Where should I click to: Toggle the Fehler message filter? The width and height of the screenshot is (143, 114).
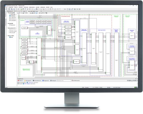[x=20, y=81]
